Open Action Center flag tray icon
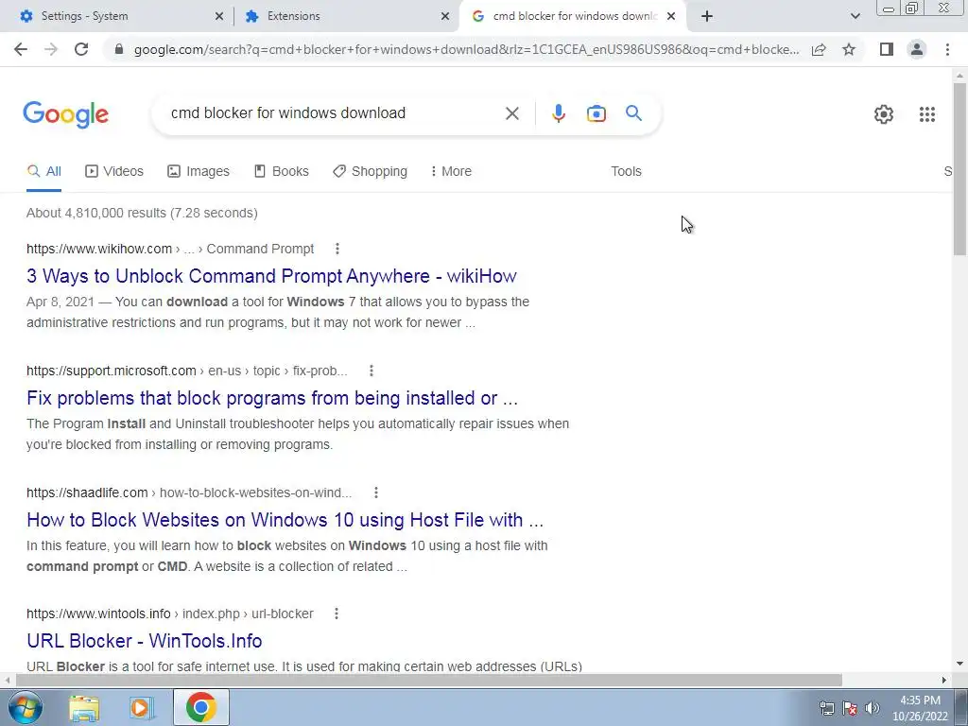Screen dimensions: 968x726 click(850, 708)
